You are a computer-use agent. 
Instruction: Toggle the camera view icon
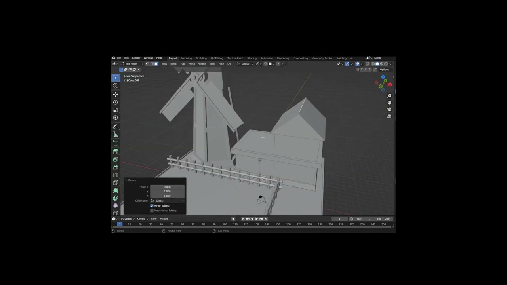point(389,109)
